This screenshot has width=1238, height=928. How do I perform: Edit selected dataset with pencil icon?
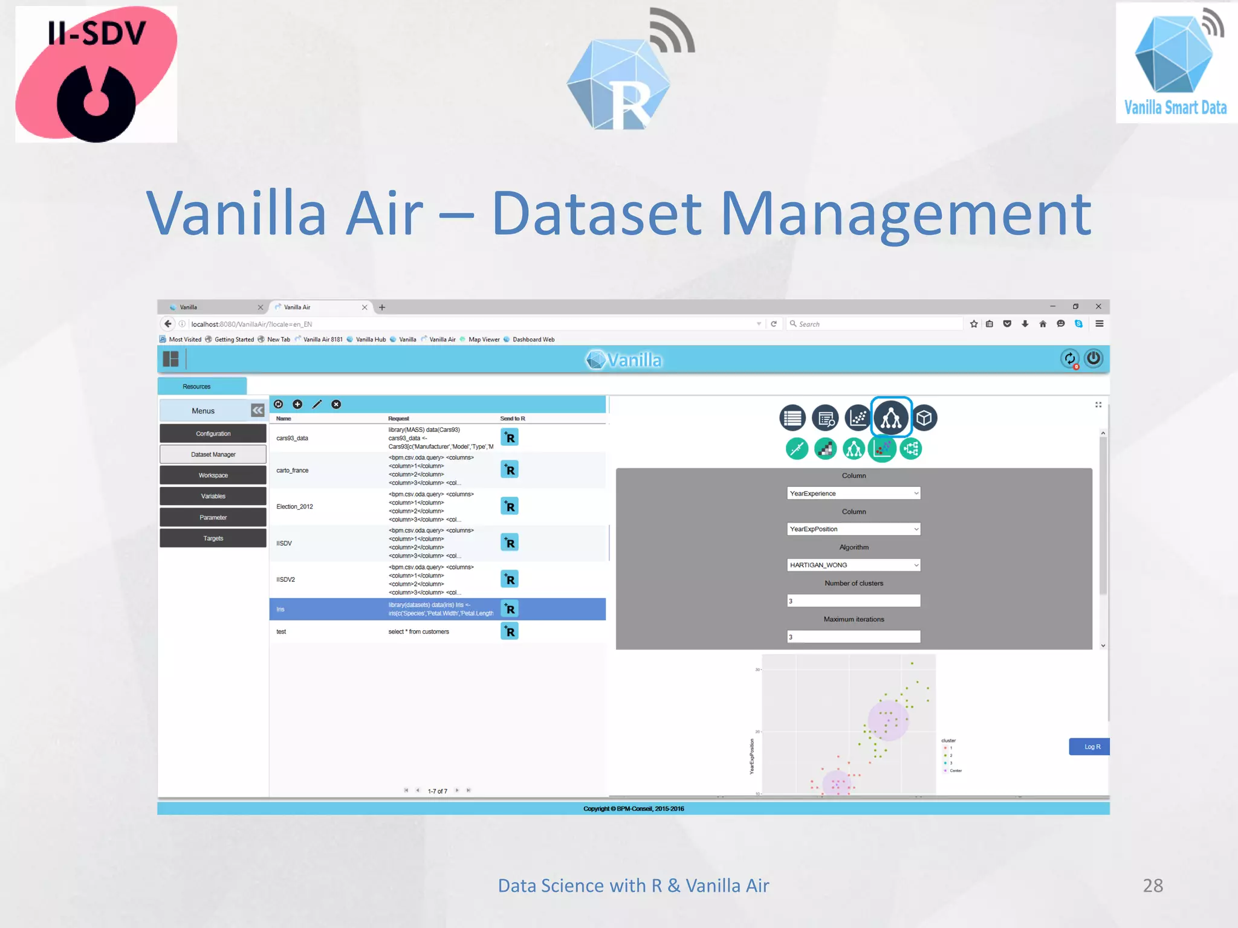tap(317, 404)
